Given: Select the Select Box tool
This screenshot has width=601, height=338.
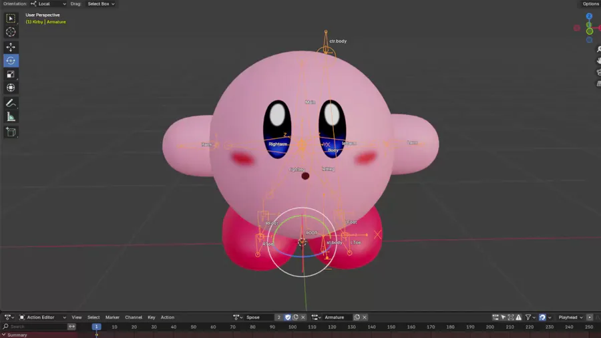Looking at the screenshot, I should [11, 19].
